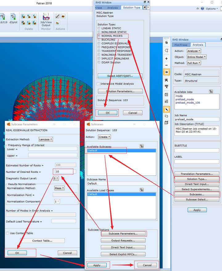Click the list icon beside Available Subcases
222x271 pixels.
click(x=142, y=146)
